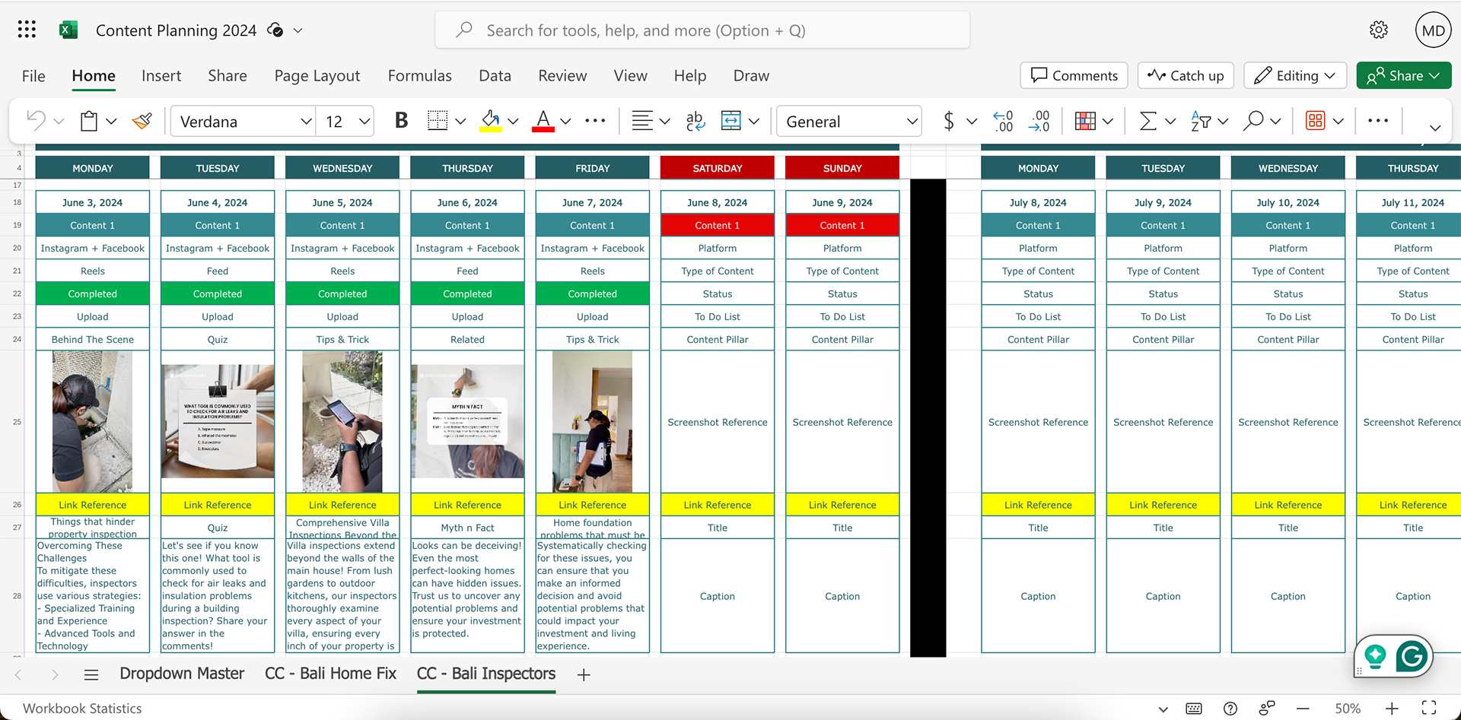Apply currency dollar format

[x=948, y=121]
